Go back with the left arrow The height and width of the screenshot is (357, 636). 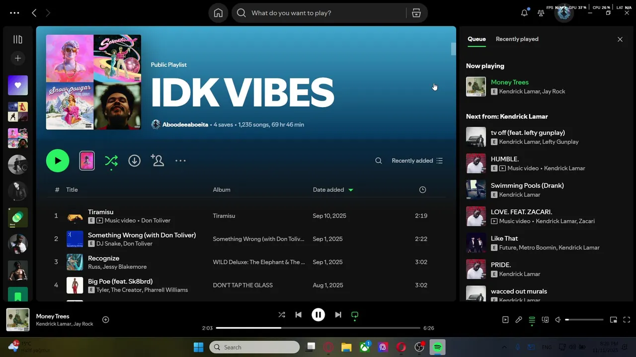pyautogui.click(x=34, y=13)
